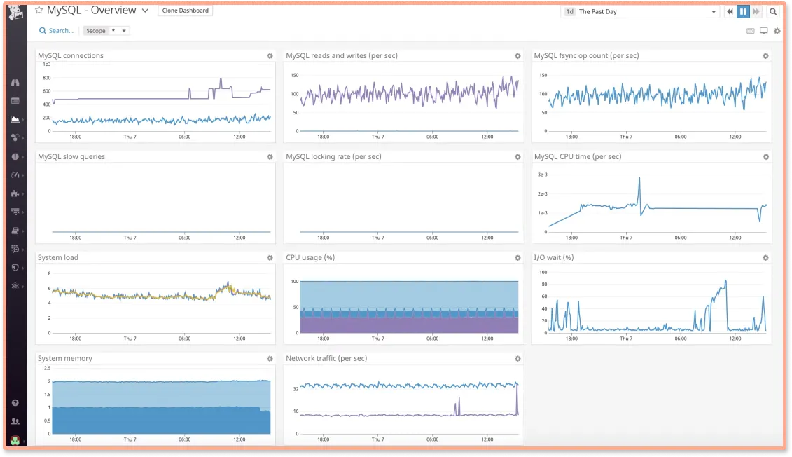792x457 pixels.
Task: Expand the MySQL - Overview title dropdown
Action: click(145, 11)
